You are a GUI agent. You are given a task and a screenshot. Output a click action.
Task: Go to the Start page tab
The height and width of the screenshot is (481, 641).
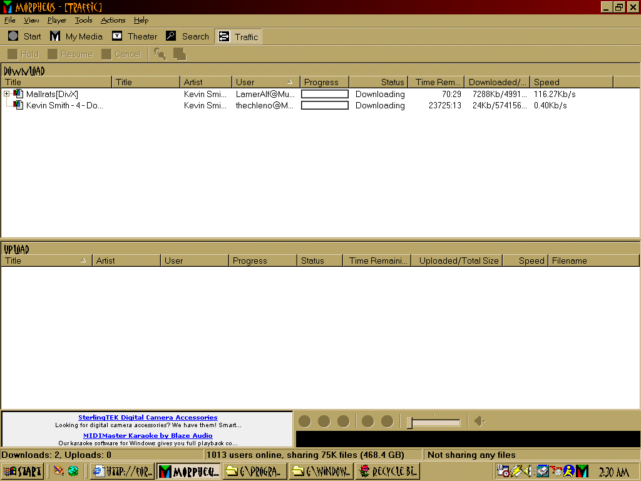point(24,36)
